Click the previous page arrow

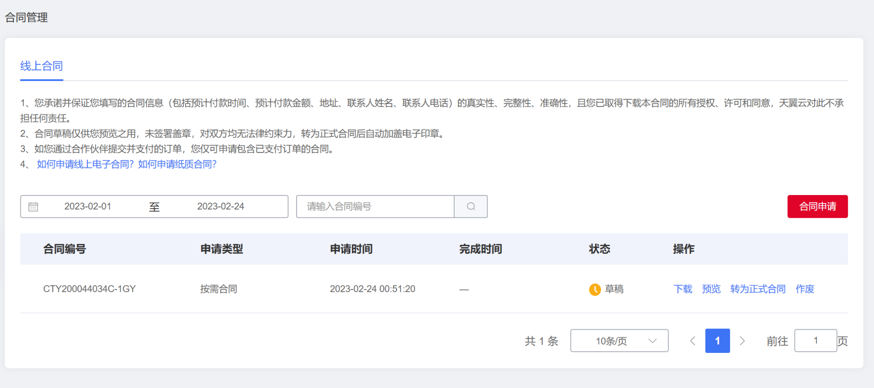(x=692, y=341)
